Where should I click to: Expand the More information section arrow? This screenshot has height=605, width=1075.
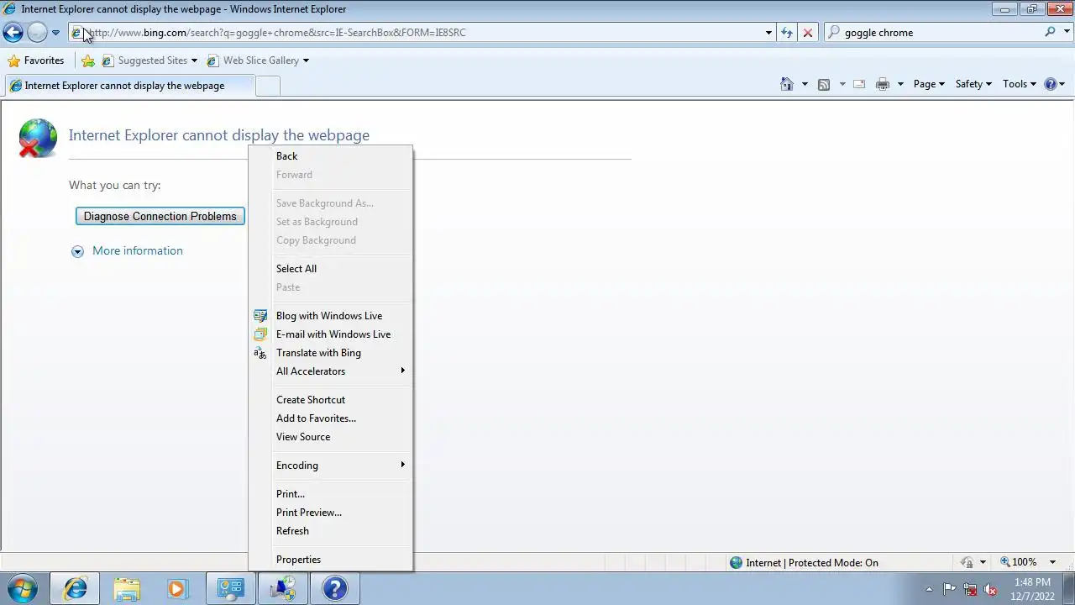77,251
